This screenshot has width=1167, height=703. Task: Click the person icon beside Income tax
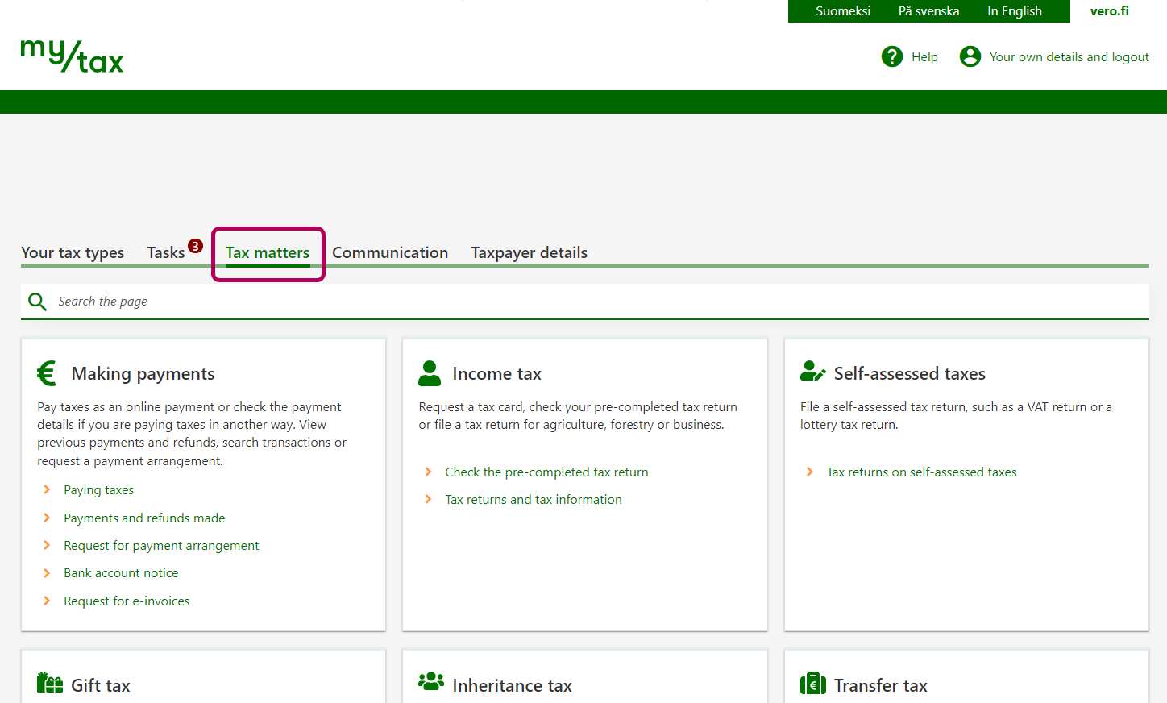point(430,373)
